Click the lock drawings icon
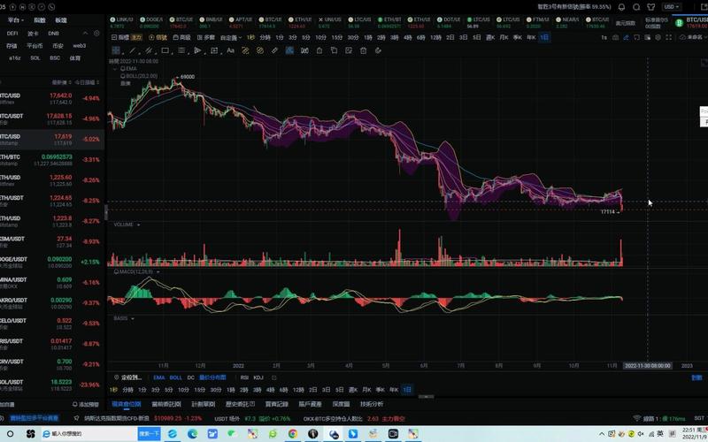 pyautogui.click(x=319, y=50)
